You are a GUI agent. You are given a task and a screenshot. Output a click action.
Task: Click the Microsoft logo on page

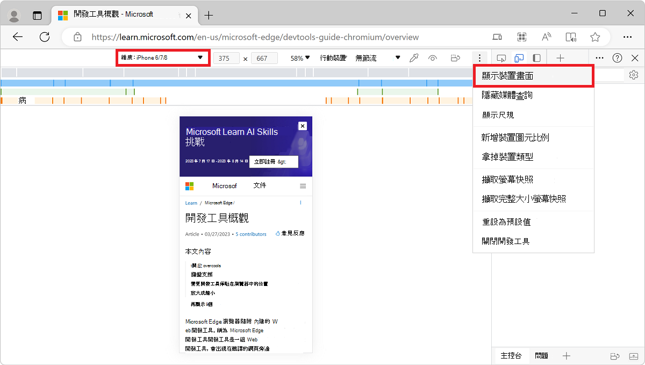point(189,186)
